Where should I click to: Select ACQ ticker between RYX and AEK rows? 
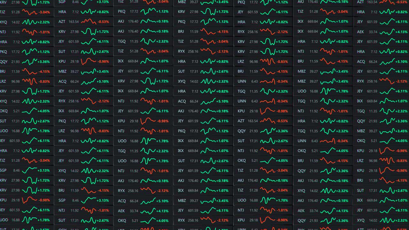click(x=143, y=201)
